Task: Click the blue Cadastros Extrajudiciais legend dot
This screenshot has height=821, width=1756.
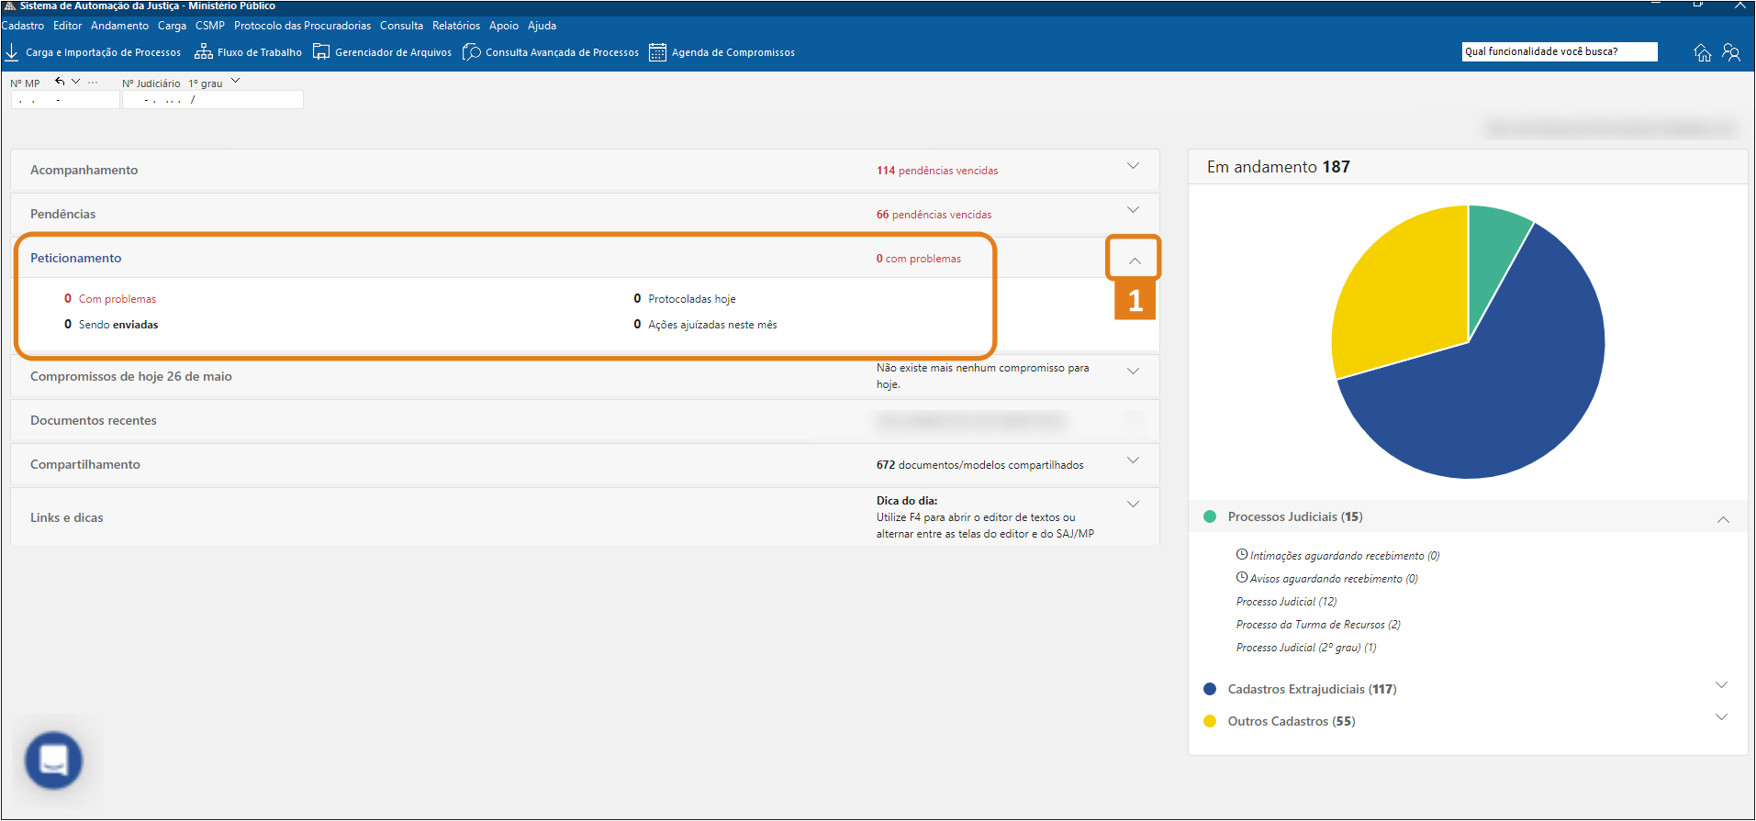Action: (x=1210, y=689)
